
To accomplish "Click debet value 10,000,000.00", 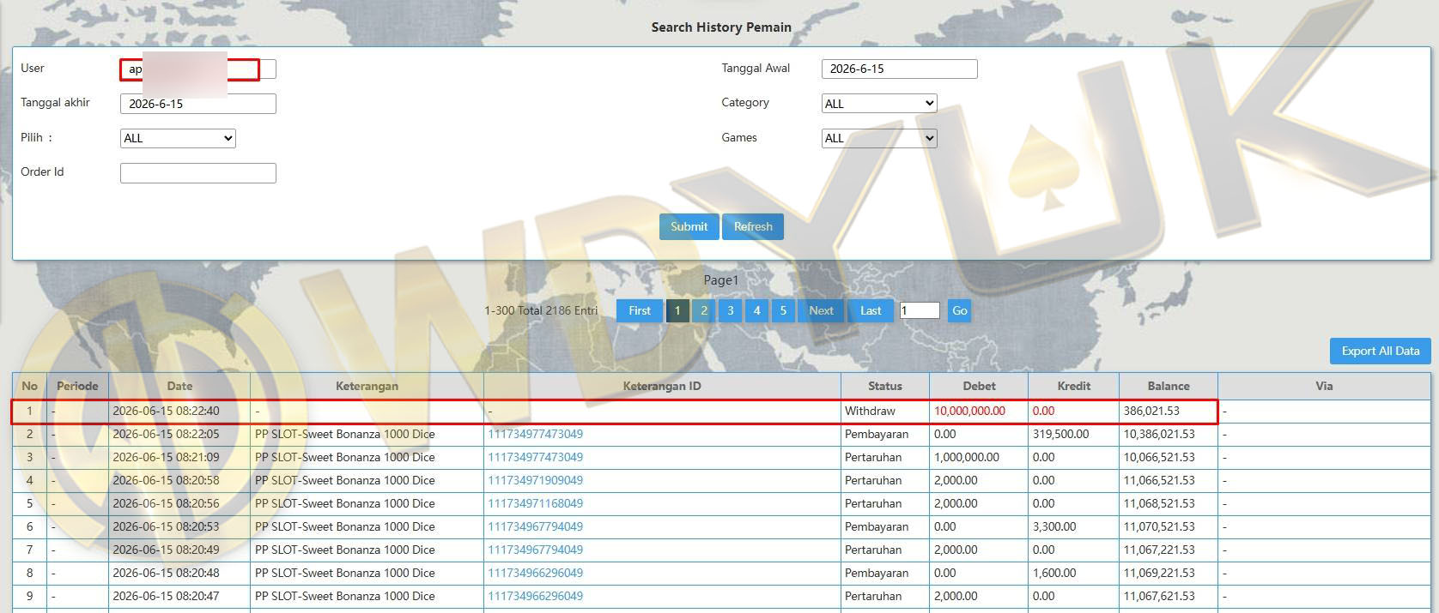I will pyautogui.click(x=969, y=411).
